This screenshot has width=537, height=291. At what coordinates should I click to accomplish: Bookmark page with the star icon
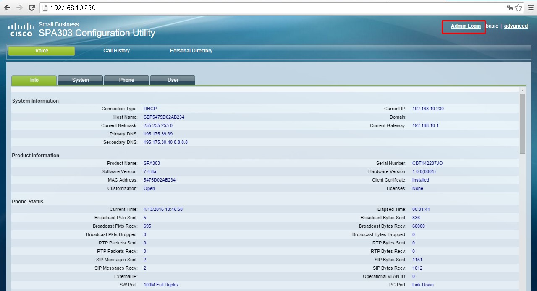click(519, 8)
